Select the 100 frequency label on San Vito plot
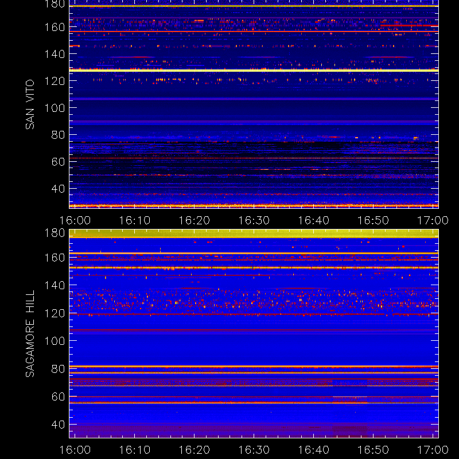 pos(55,108)
